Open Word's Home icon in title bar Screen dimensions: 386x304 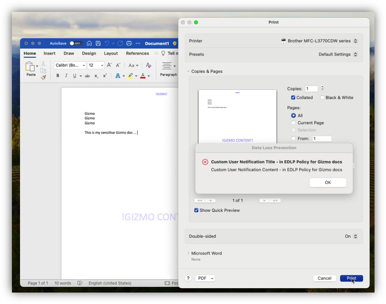pos(89,43)
